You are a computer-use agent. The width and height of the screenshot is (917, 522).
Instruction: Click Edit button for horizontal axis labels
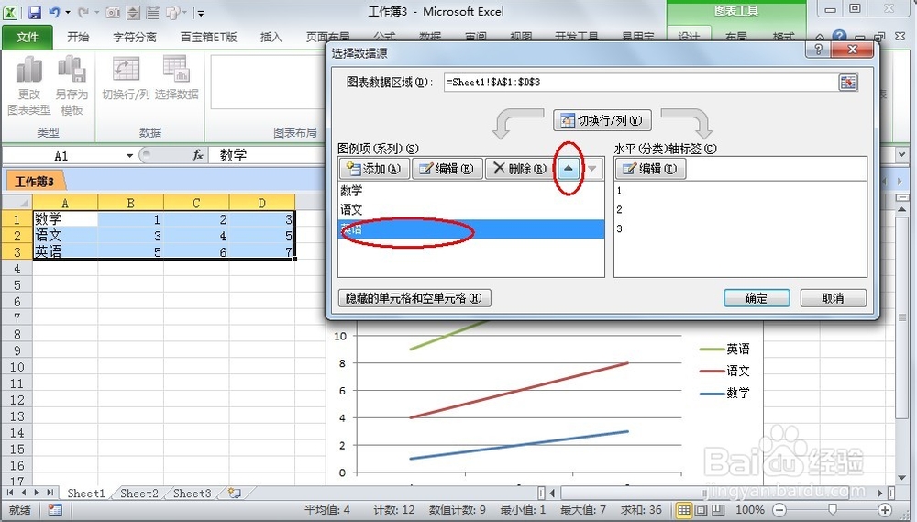[650, 169]
